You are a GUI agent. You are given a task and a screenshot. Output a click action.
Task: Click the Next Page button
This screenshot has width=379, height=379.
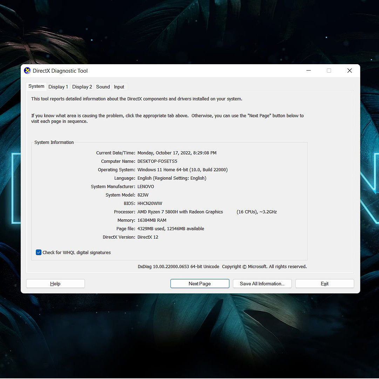199,284
